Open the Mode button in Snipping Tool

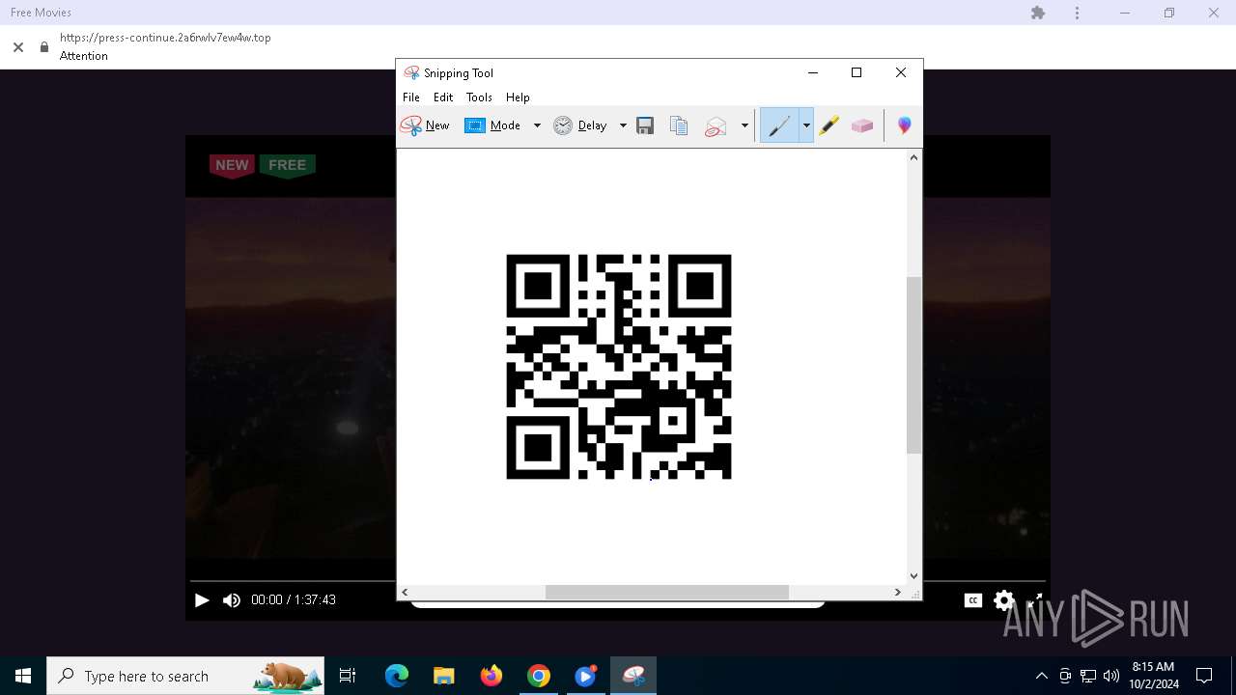(x=493, y=125)
